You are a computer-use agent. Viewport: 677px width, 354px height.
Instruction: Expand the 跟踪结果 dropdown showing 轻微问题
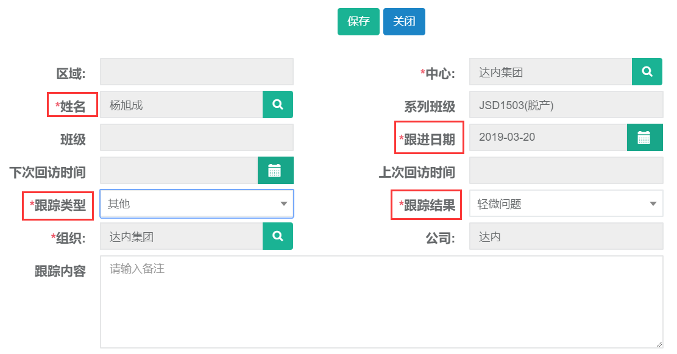[565, 204]
